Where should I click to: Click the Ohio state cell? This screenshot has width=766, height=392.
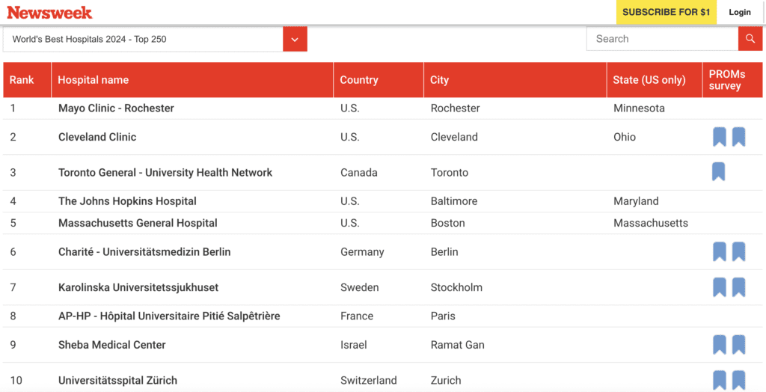(x=625, y=137)
